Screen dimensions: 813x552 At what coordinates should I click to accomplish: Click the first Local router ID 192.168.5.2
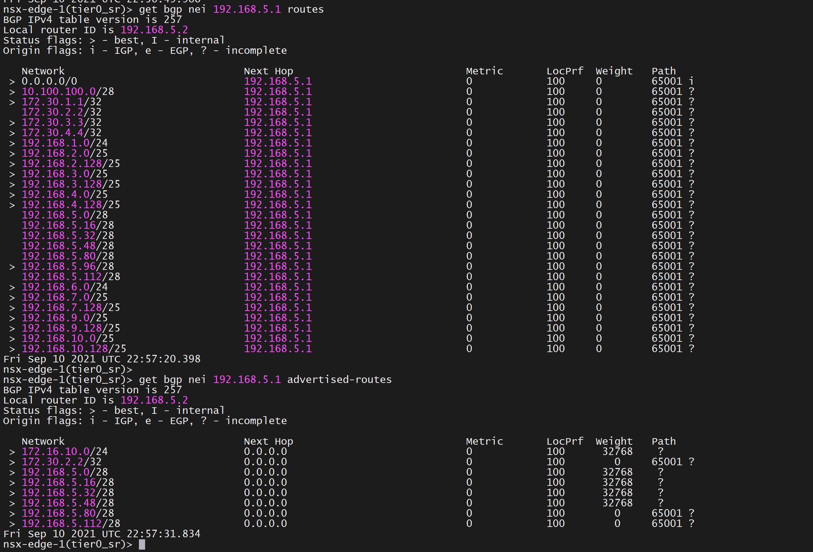click(x=154, y=30)
